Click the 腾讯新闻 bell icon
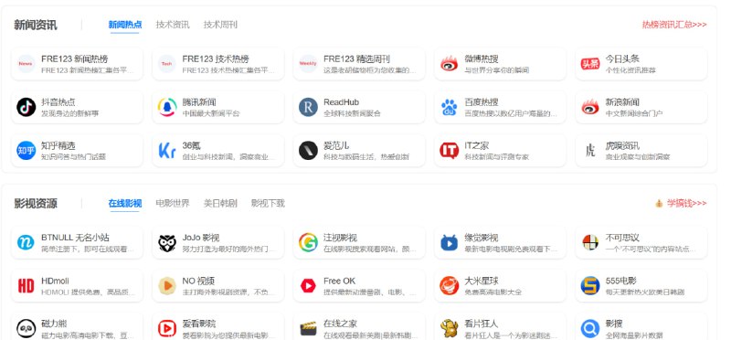Image resolution: width=731 pixels, height=340 pixels. pyautogui.click(x=167, y=107)
